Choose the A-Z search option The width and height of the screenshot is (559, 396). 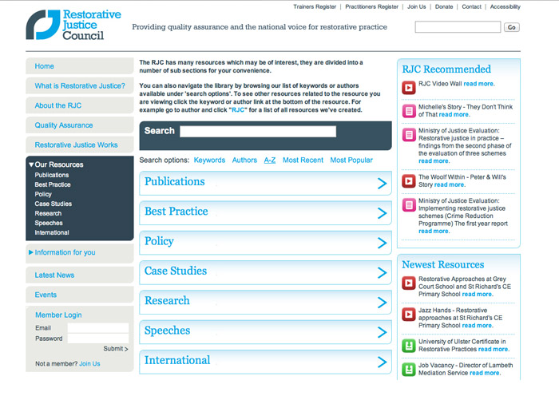tap(270, 160)
